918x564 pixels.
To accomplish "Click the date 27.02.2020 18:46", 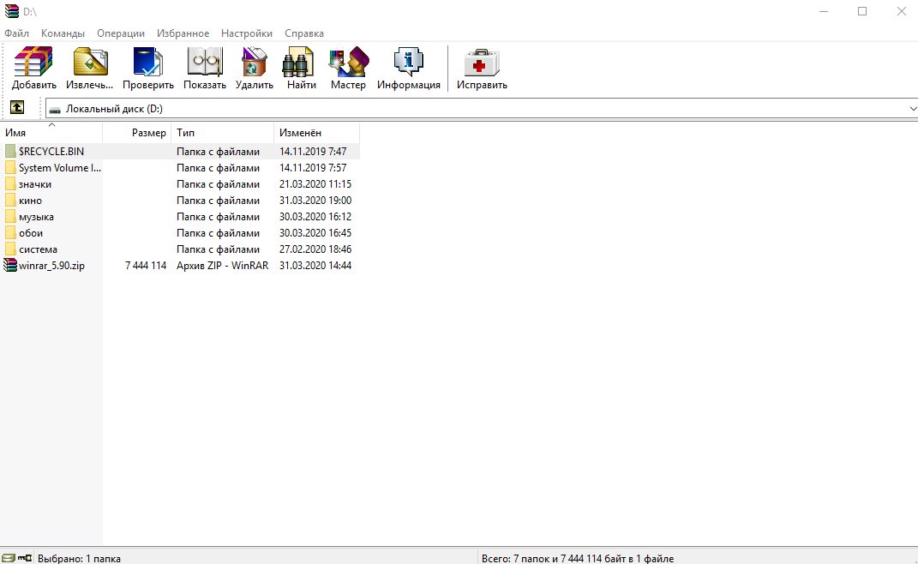I will [315, 249].
